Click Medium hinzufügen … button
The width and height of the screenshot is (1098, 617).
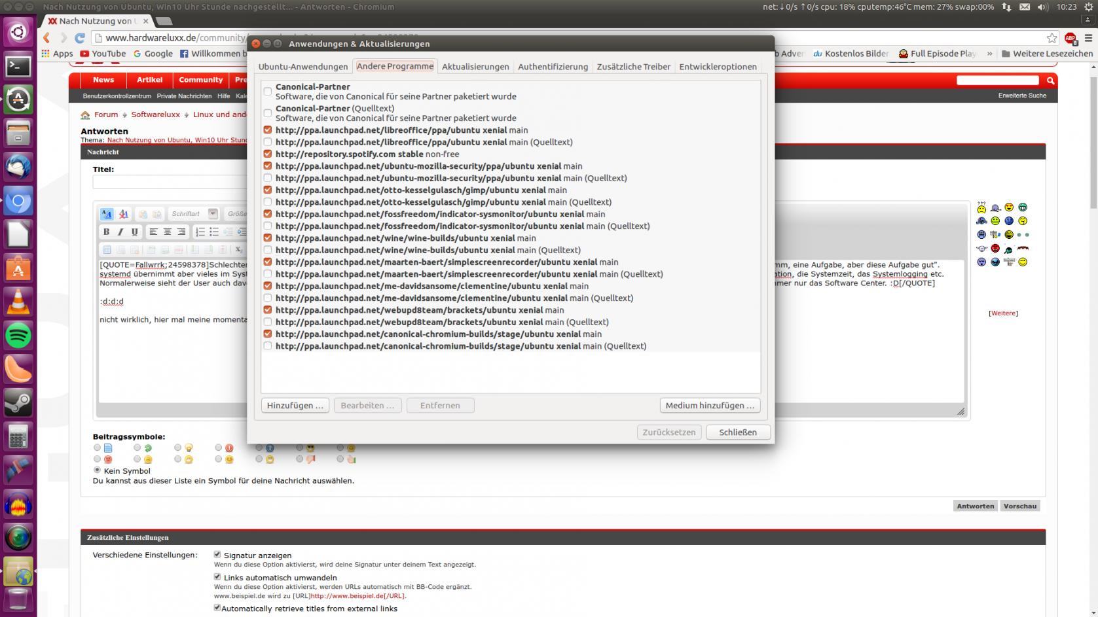(710, 406)
